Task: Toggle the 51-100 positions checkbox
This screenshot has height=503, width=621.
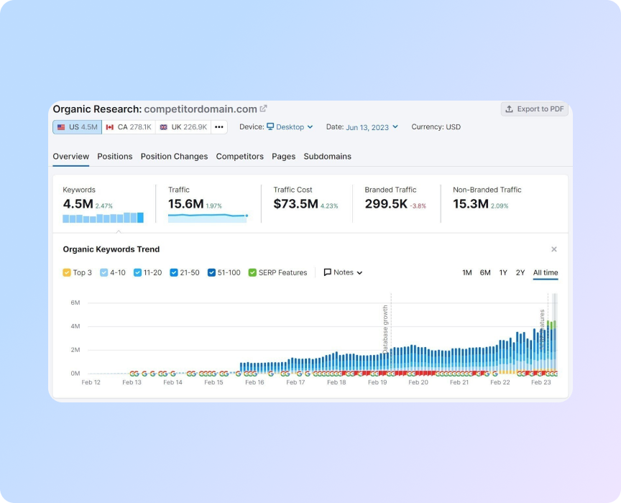Action: click(x=211, y=272)
